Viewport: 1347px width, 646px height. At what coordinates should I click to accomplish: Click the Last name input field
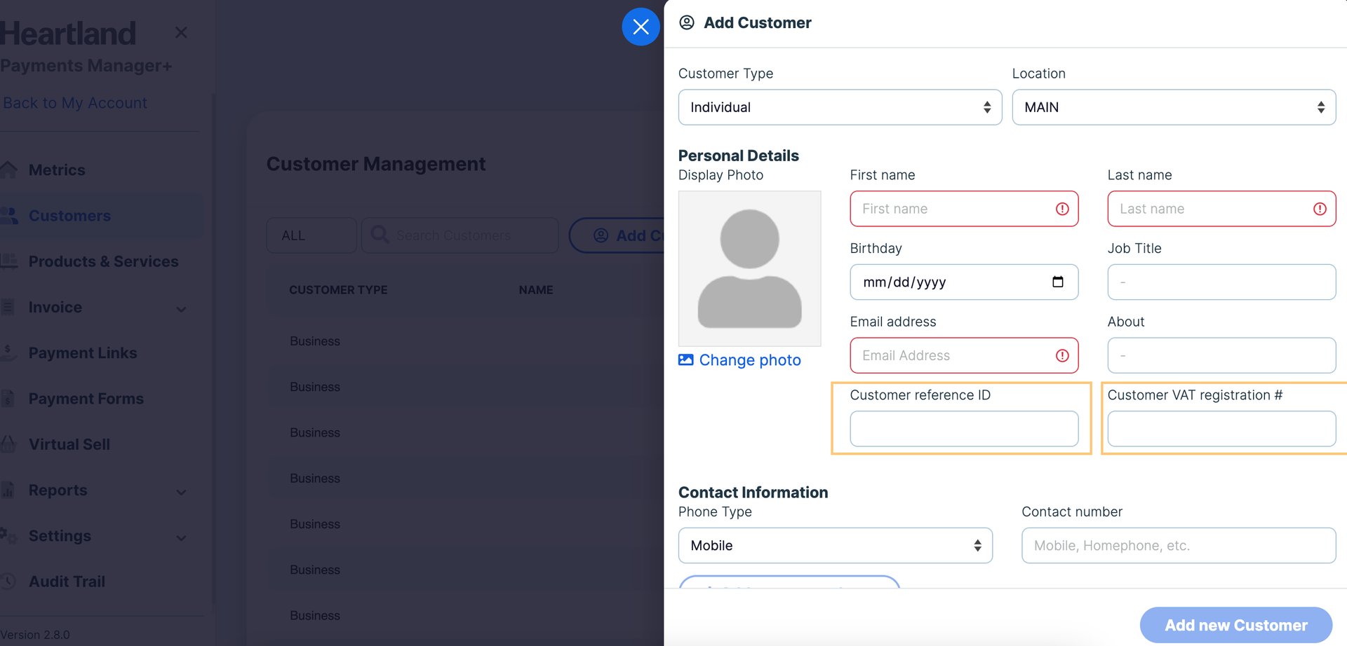tap(1221, 209)
